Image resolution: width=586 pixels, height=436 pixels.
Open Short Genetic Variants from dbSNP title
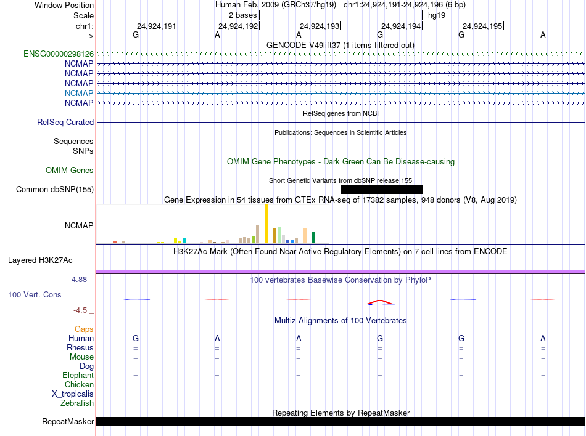tap(340, 180)
